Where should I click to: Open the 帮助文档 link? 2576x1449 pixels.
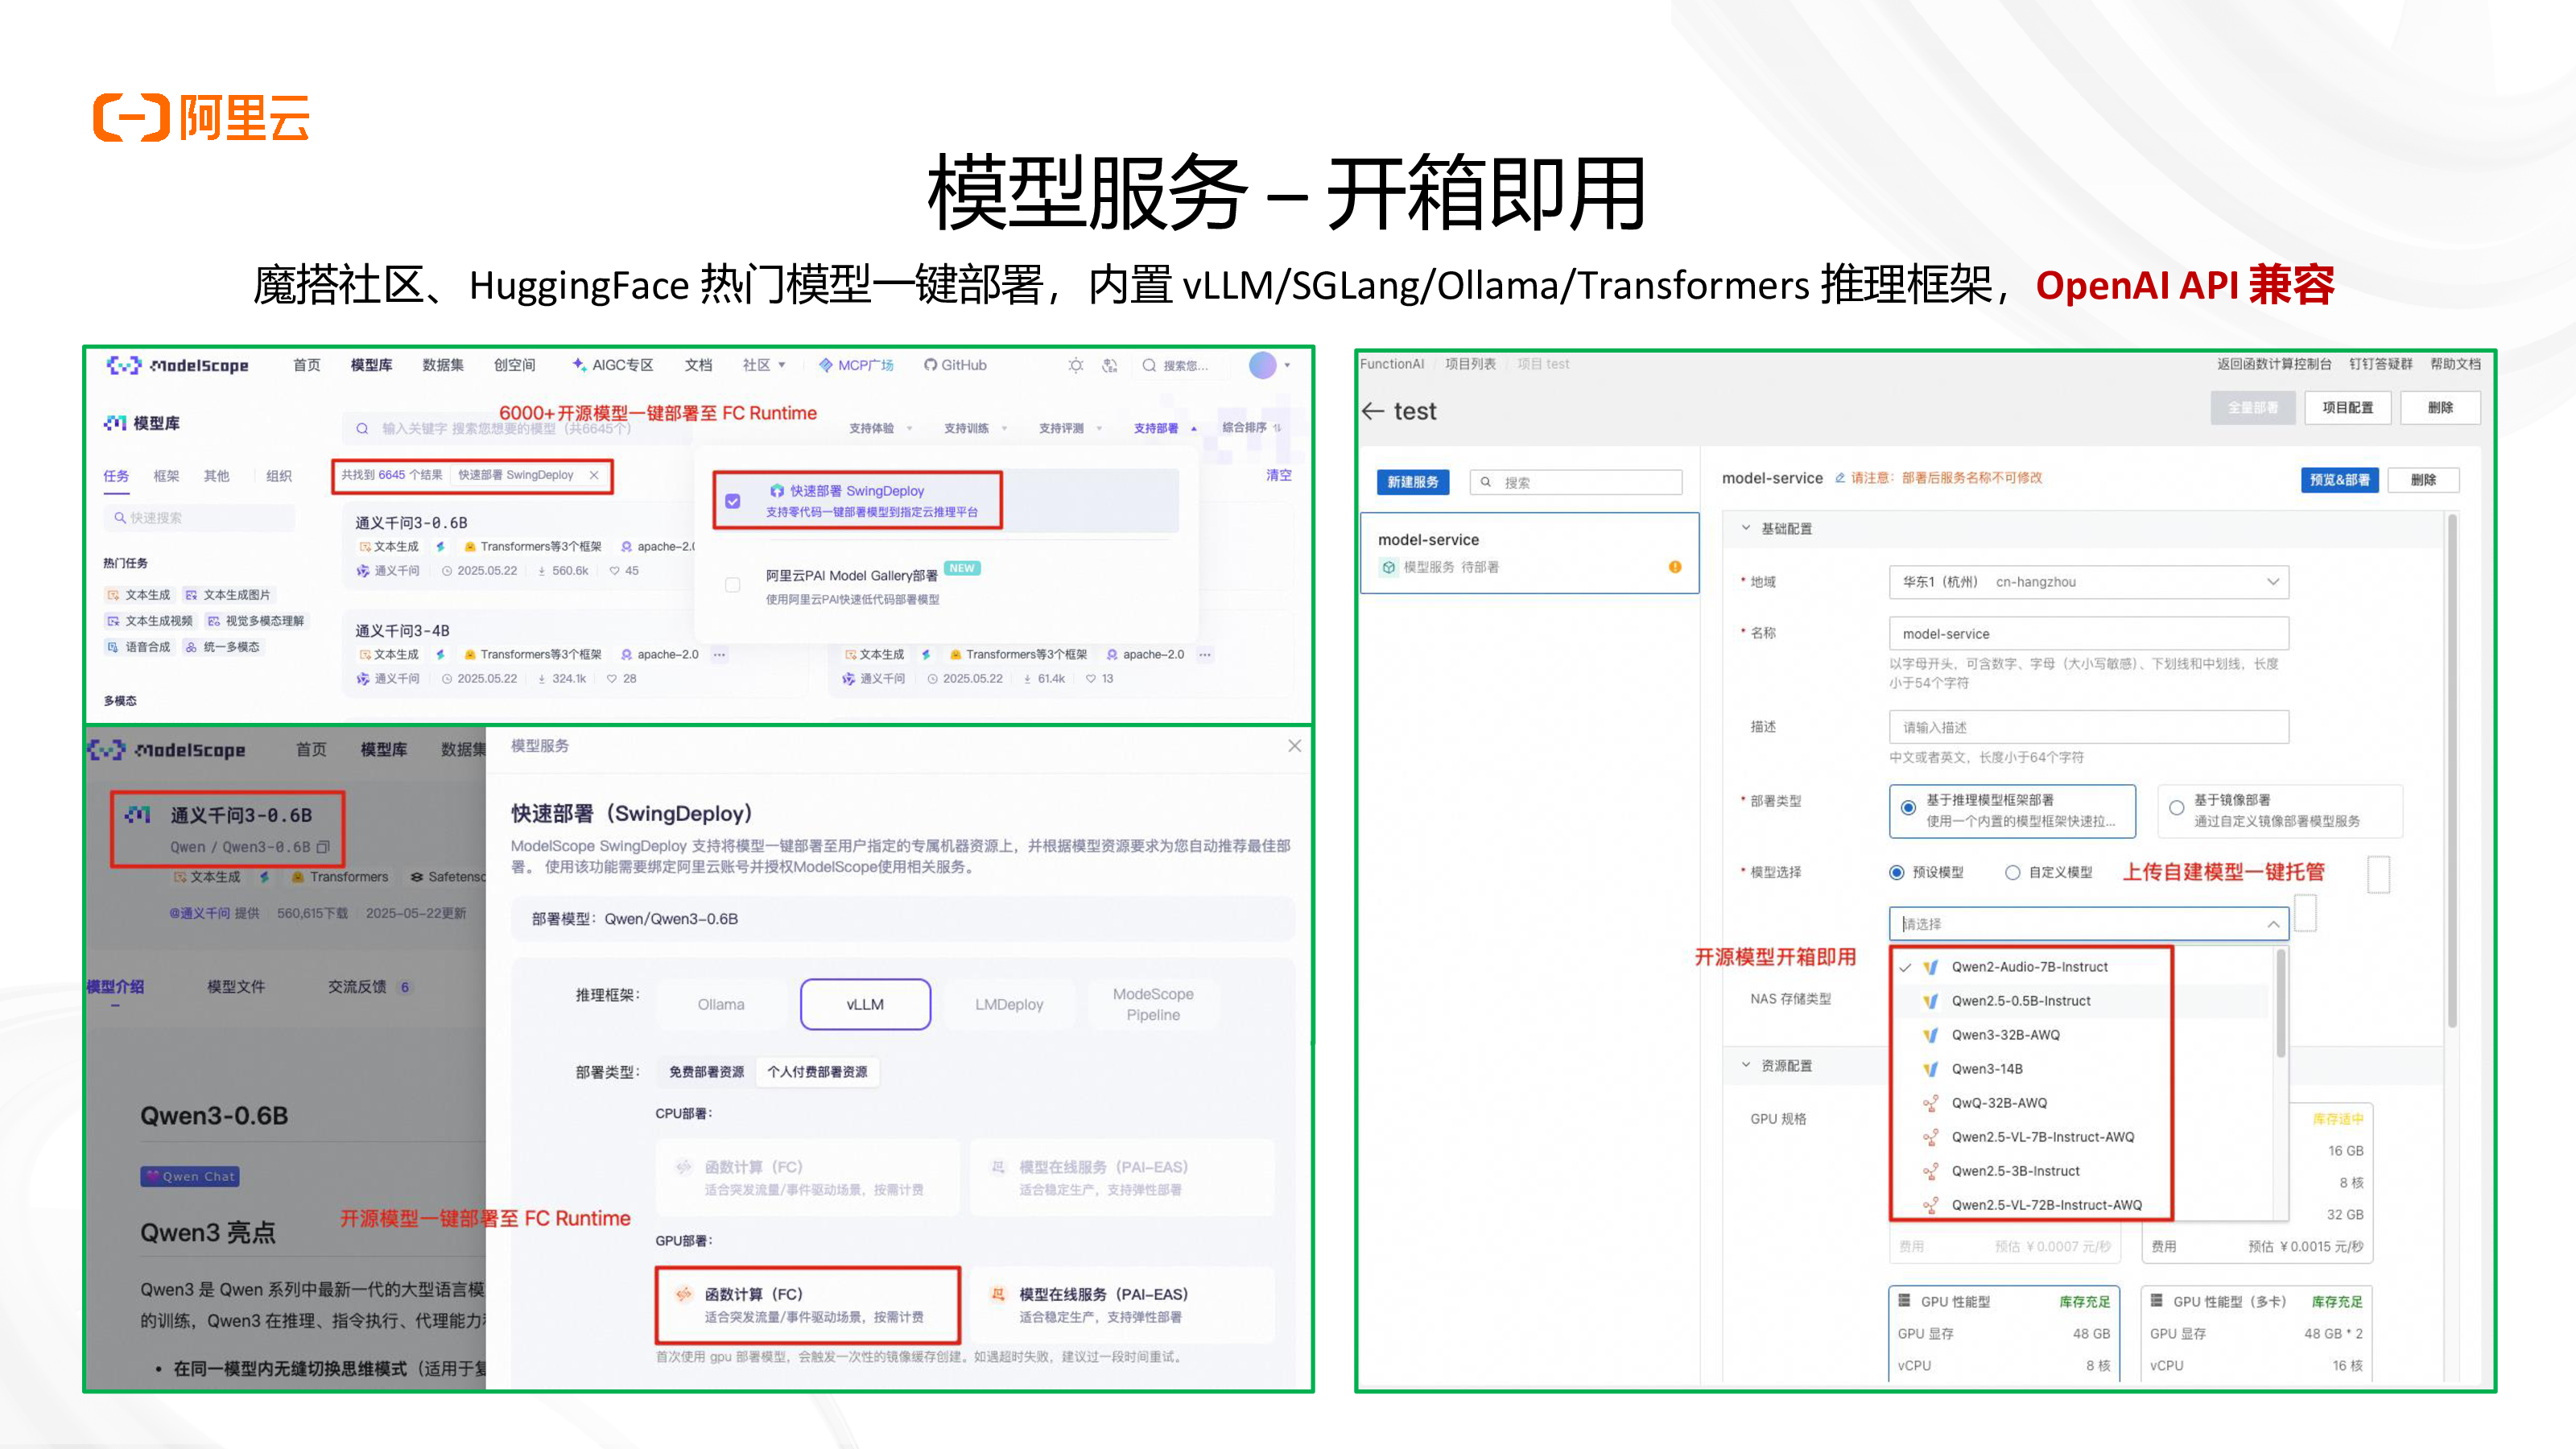click(x=2455, y=364)
